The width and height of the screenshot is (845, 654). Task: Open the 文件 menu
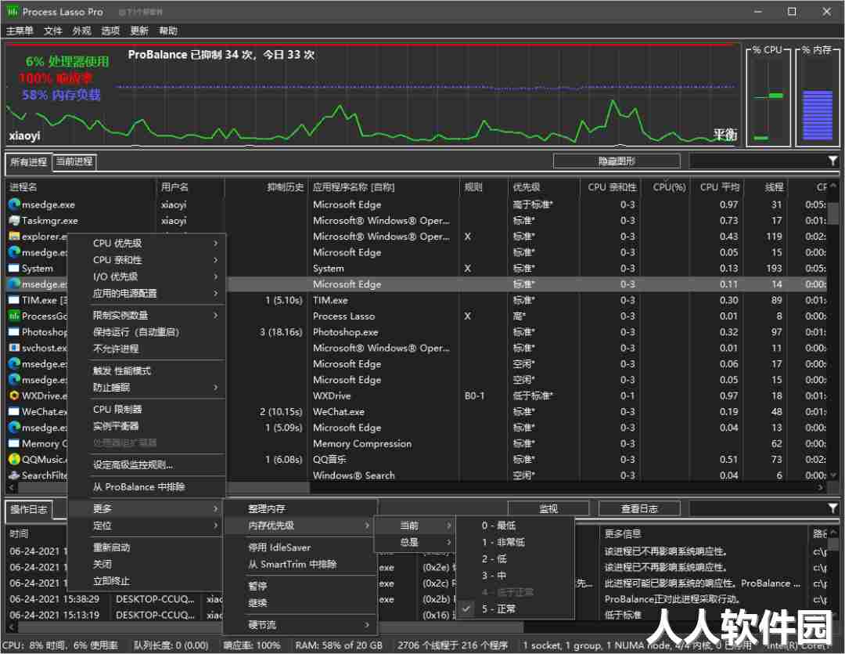(x=53, y=31)
